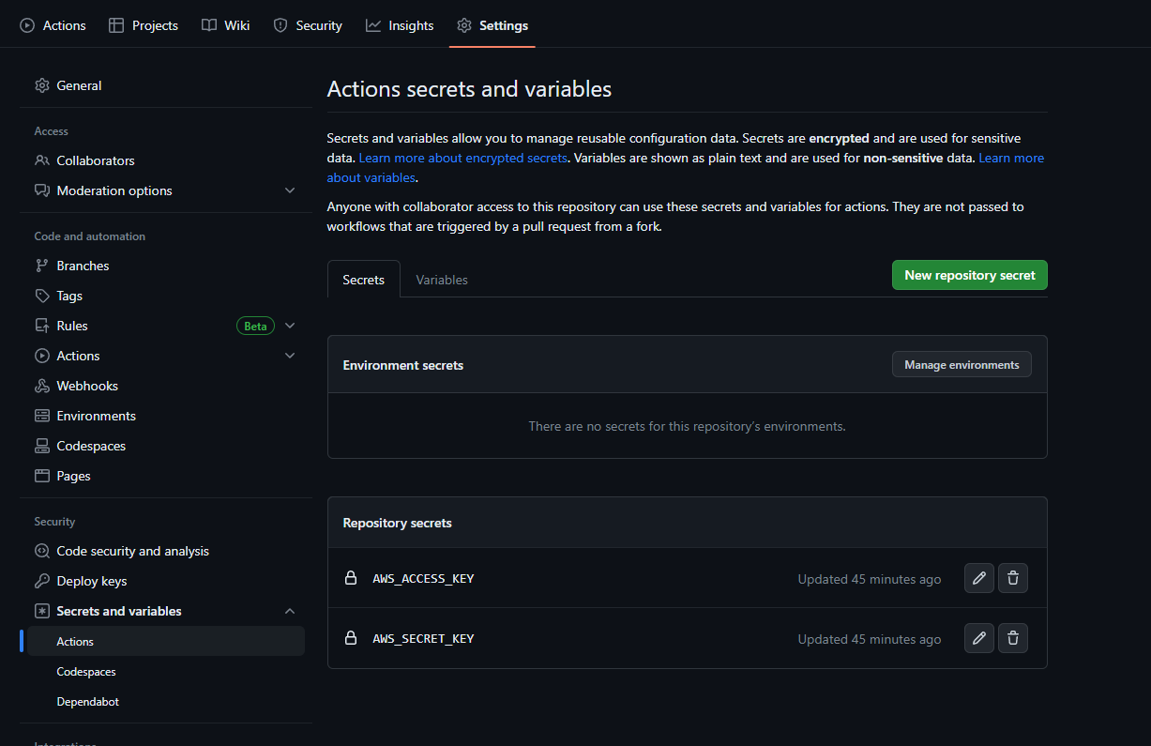Switch to the Variables tab
The width and height of the screenshot is (1151, 746).
(442, 280)
